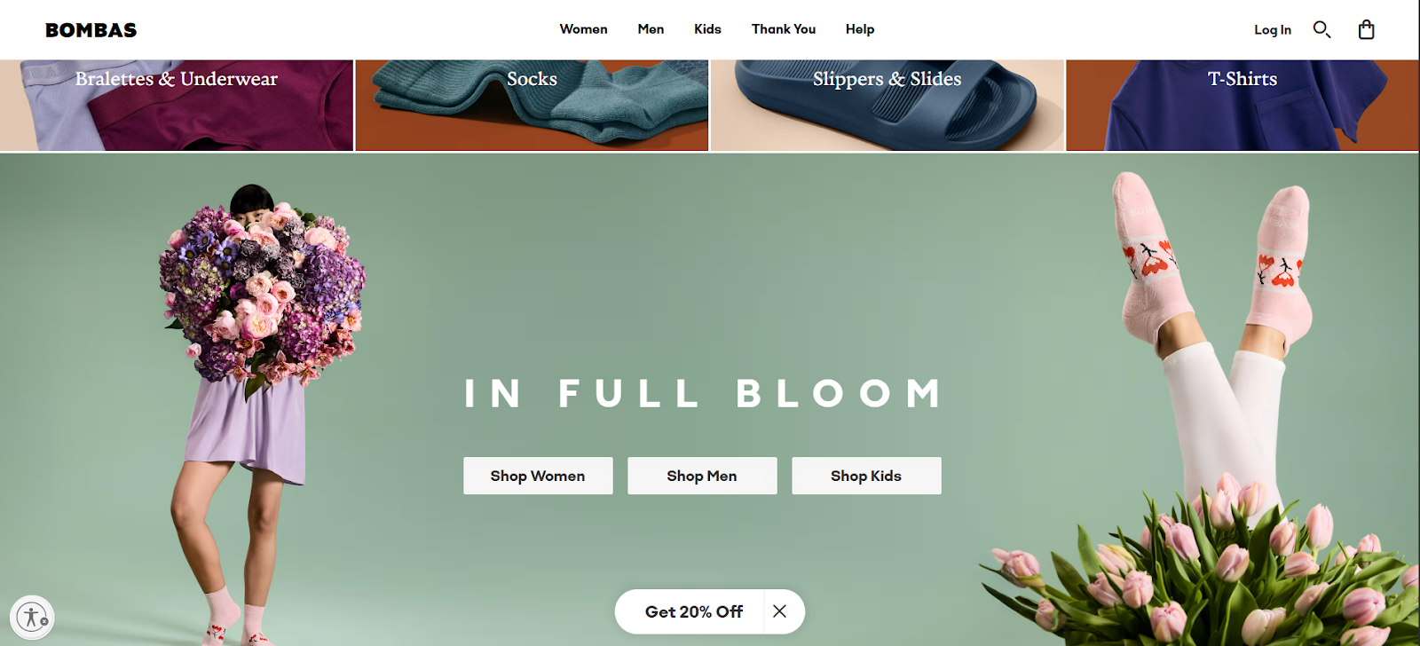Screen dimensions: 1420x646
Task: Claim the Get 20% Off offer
Action: click(x=693, y=611)
